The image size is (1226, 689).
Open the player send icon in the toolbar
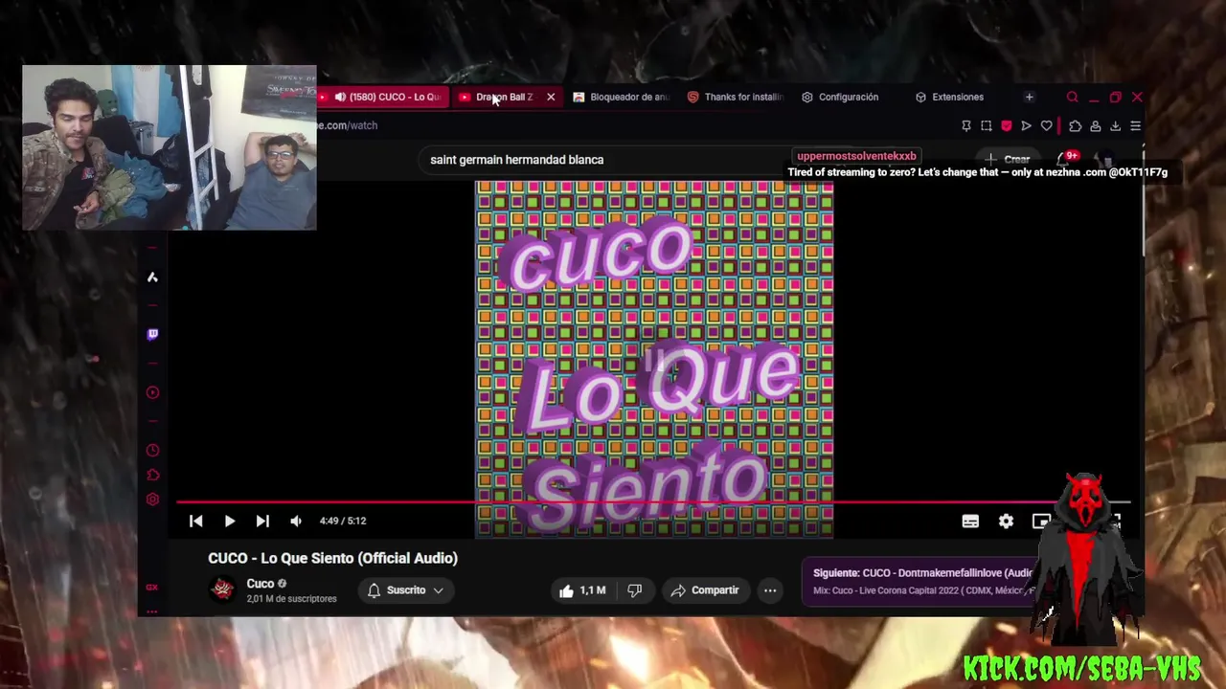[1026, 125]
